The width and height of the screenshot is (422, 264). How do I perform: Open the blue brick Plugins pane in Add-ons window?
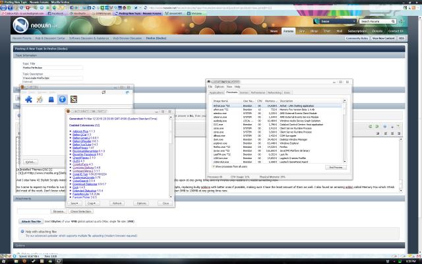[51, 100]
